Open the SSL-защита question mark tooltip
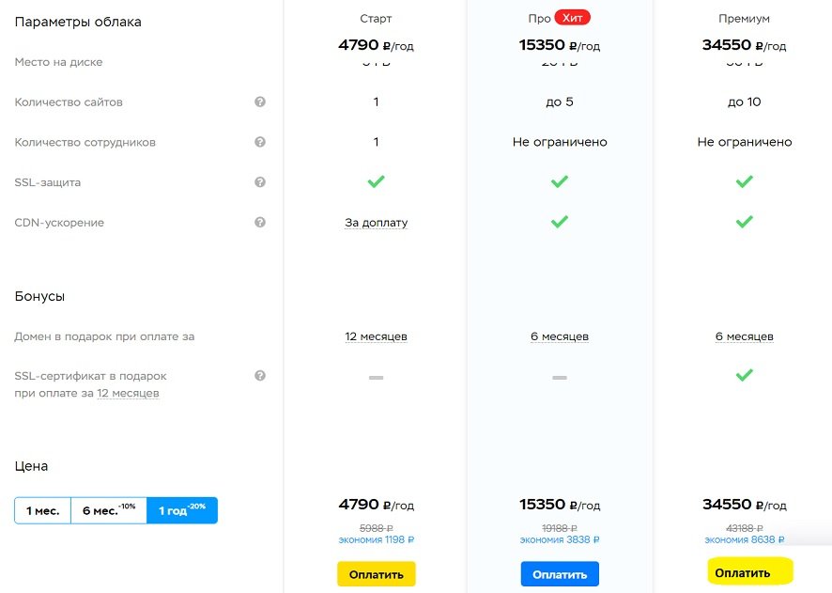Screen dimensions: 832x593 point(260,182)
